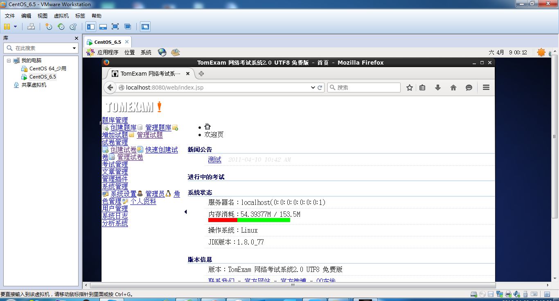Image resolution: width=559 pixels, height=301 pixels.
Task: Open the 测试 news announcement link
Action: click(x=215, y=159)
